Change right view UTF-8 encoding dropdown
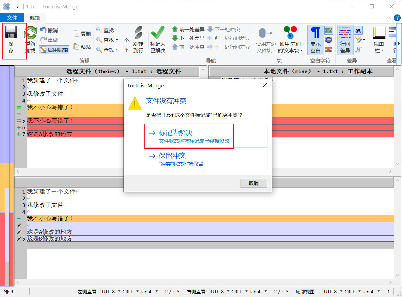The width and height of the screenshot is (402, 297). tap(220, 292)
